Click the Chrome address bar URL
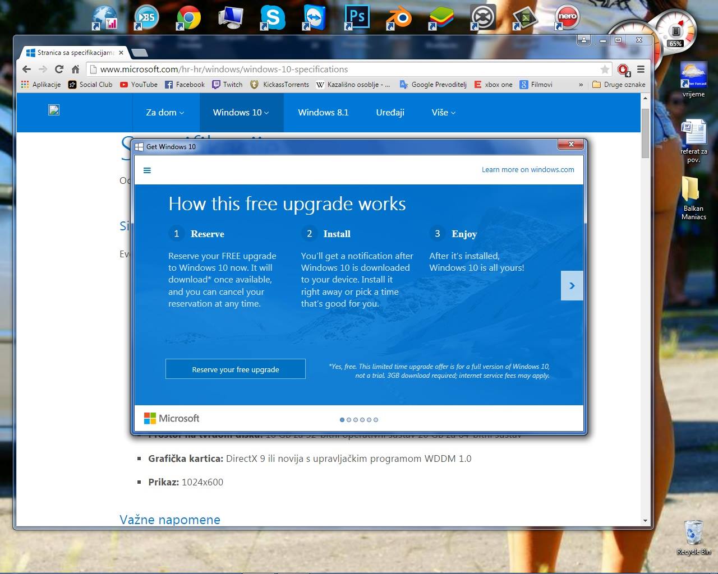 click(224, 70)
